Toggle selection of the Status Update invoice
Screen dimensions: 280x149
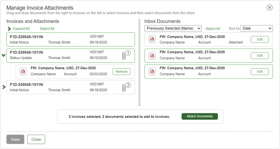pyautogui.click(x=65, y=55)
